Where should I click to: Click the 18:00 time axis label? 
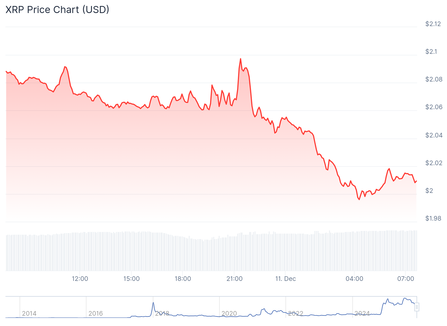coord(183,279)
